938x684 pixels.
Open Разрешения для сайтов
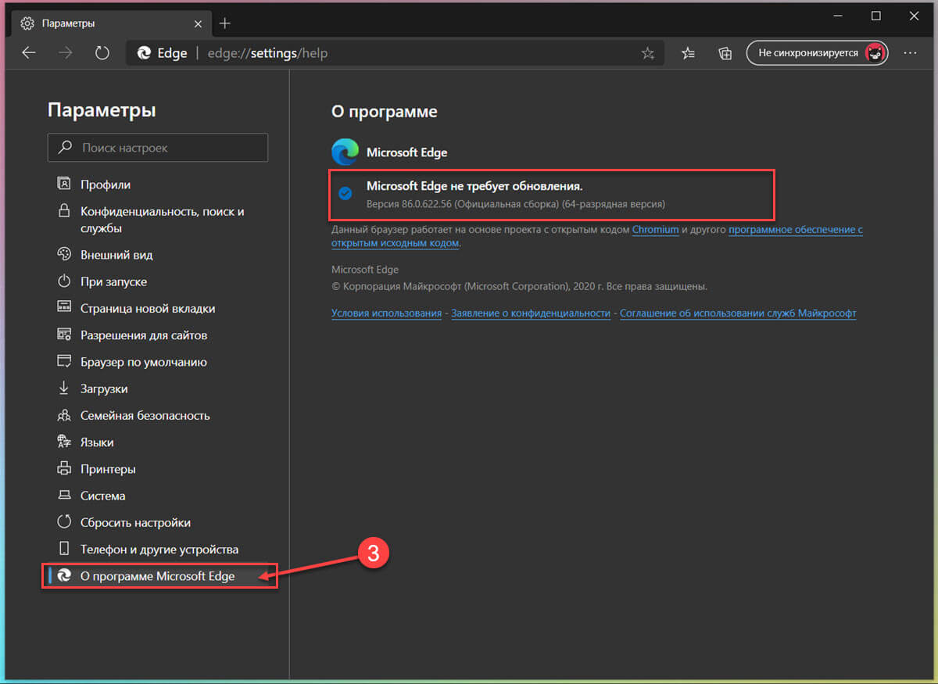[144, 335]
